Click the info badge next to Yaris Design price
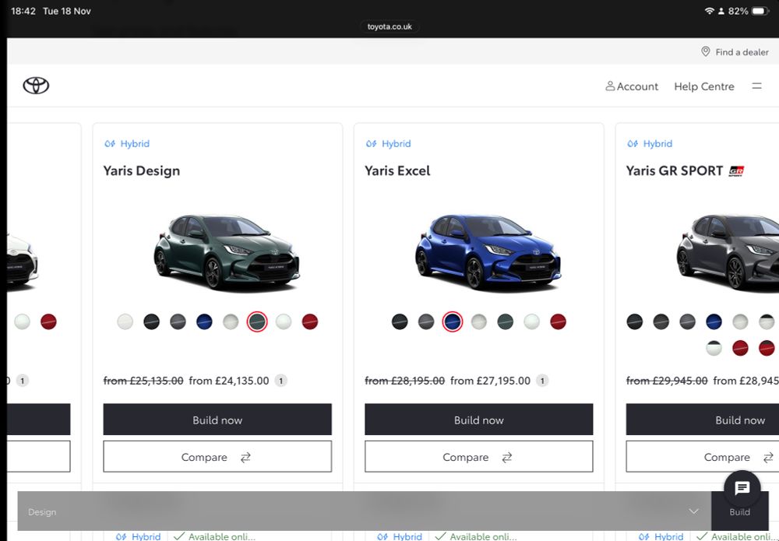 [x=280, y=381]
